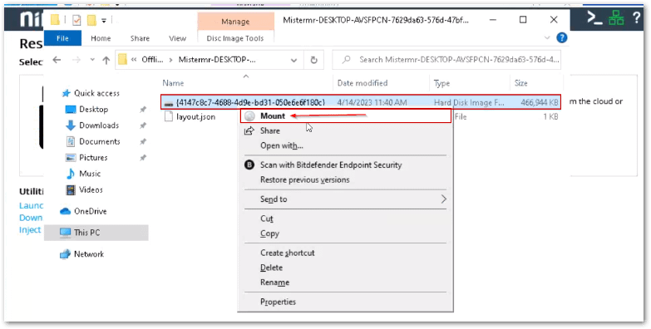Select OneDrive in the navigation pane
The image size is (651, 329).
tap(90, 211)
